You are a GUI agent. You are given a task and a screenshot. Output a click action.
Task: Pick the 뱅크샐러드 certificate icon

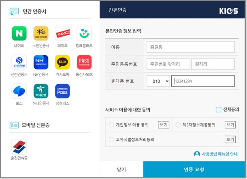click(84, 33)
